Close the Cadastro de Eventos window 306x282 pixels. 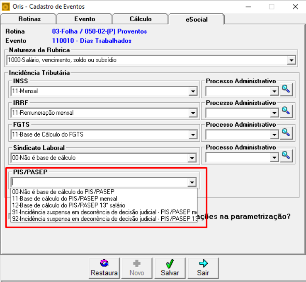295,7
